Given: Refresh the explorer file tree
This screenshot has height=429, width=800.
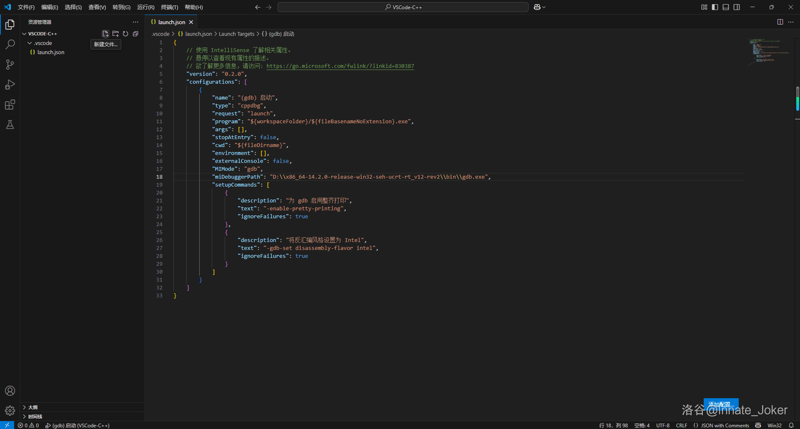Looking at the screenshot, I should pos(125,34).
